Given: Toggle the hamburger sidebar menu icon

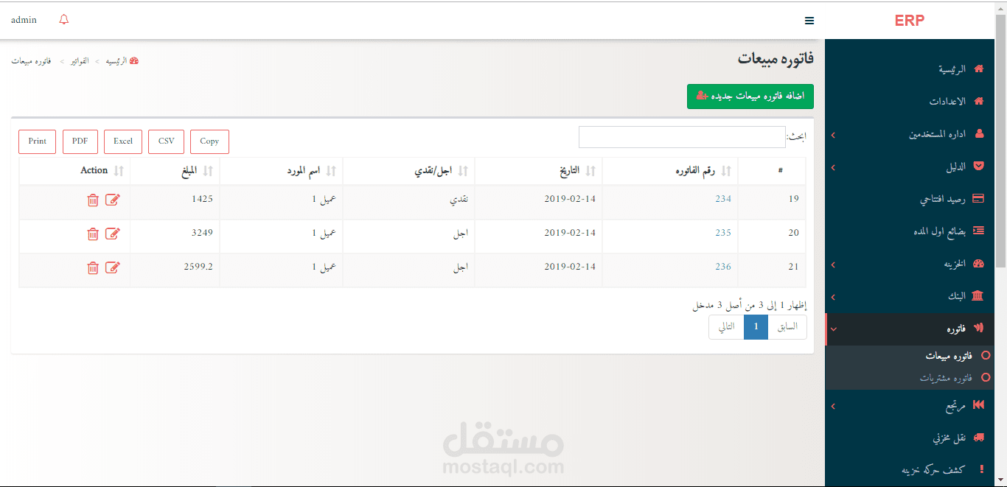Looking at the screenshot, I should point(809,21).
